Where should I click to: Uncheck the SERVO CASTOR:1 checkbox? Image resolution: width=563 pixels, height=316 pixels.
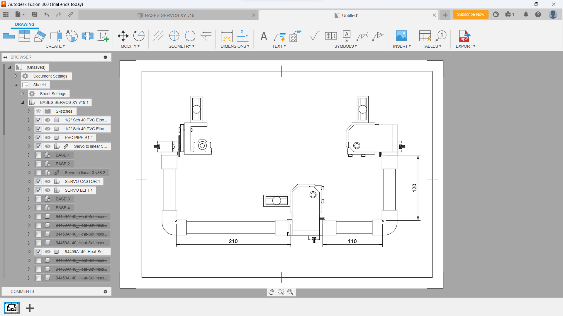pyautogui.click(x=38, y=181)
